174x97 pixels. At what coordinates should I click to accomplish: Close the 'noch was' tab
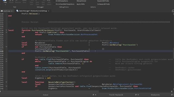click(12, 11)
